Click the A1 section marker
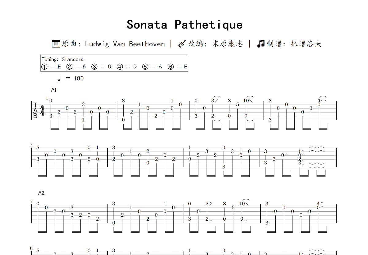The width and height of the screenshot is (368, 255). click(54, 90)
